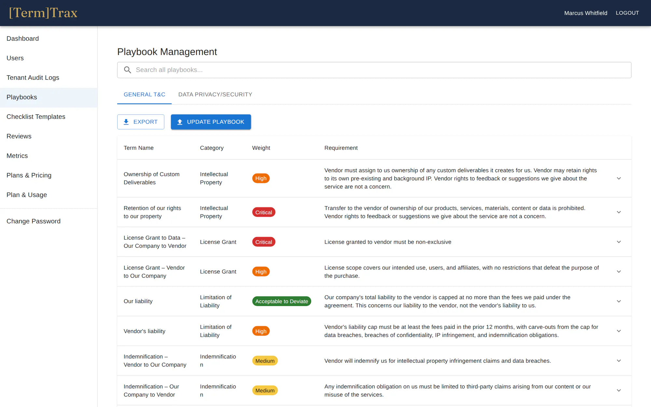The width and height of the screenshot is (651, 407).
Task: Click the Category column header
Action: [x=212, y=148]
